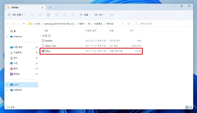Select 네트워크 (Network) in sidebar
Screen dimensions: 197x113
click(16, 90)
